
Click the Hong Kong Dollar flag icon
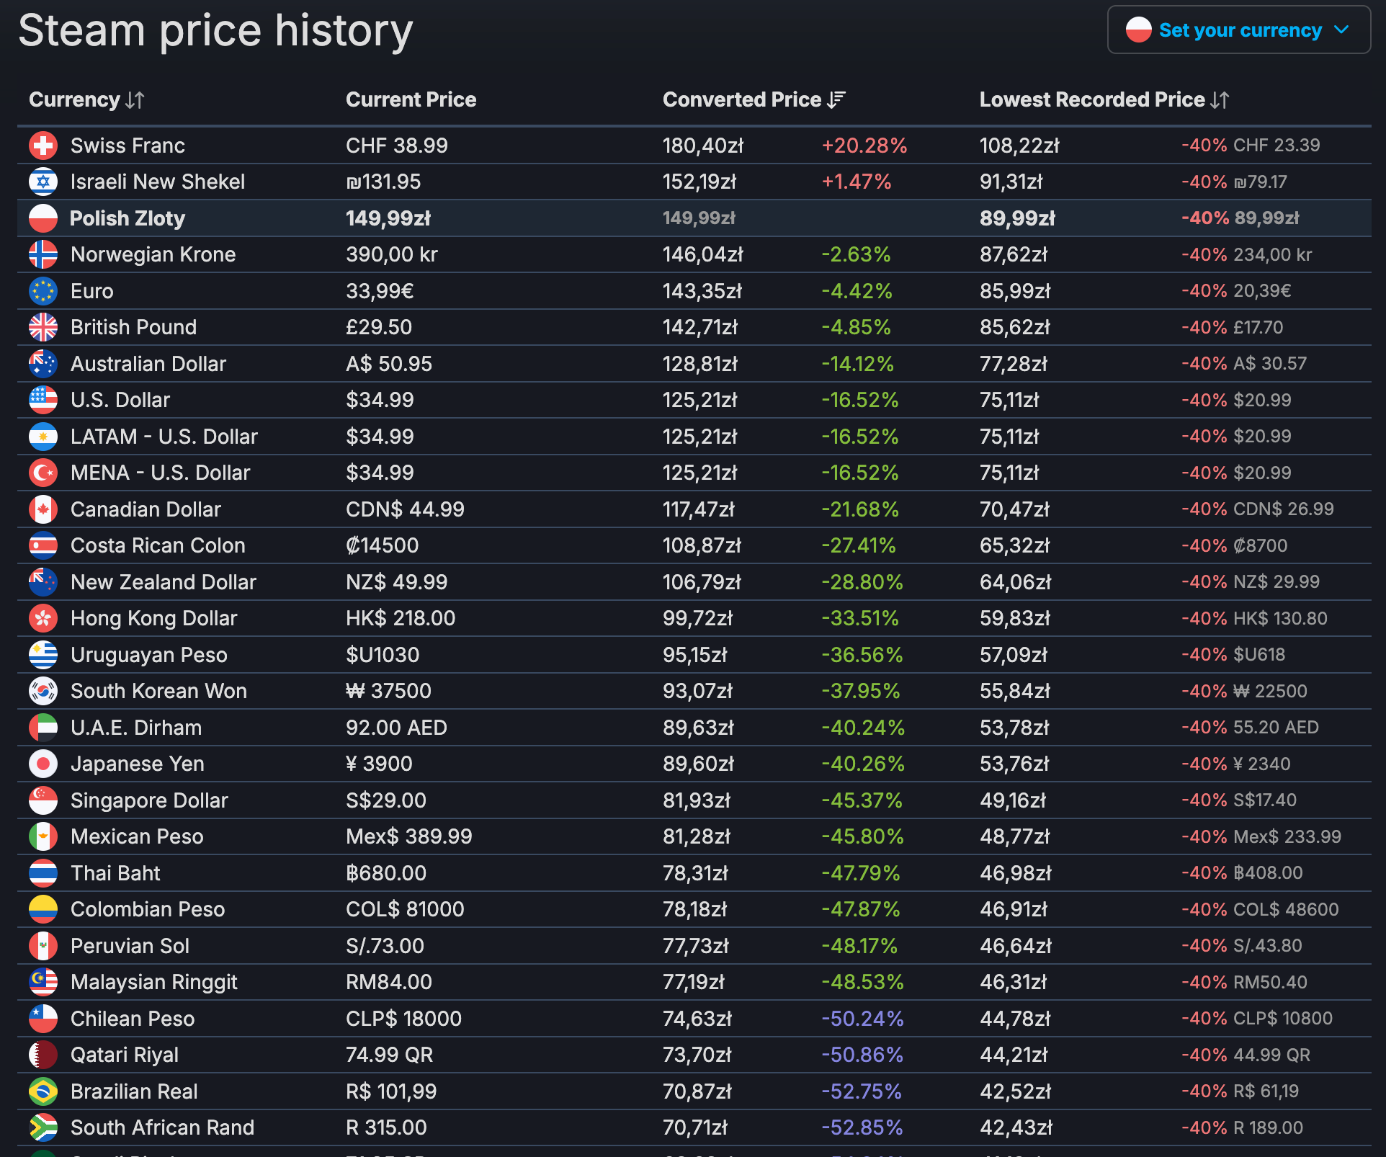coord(43,618)
